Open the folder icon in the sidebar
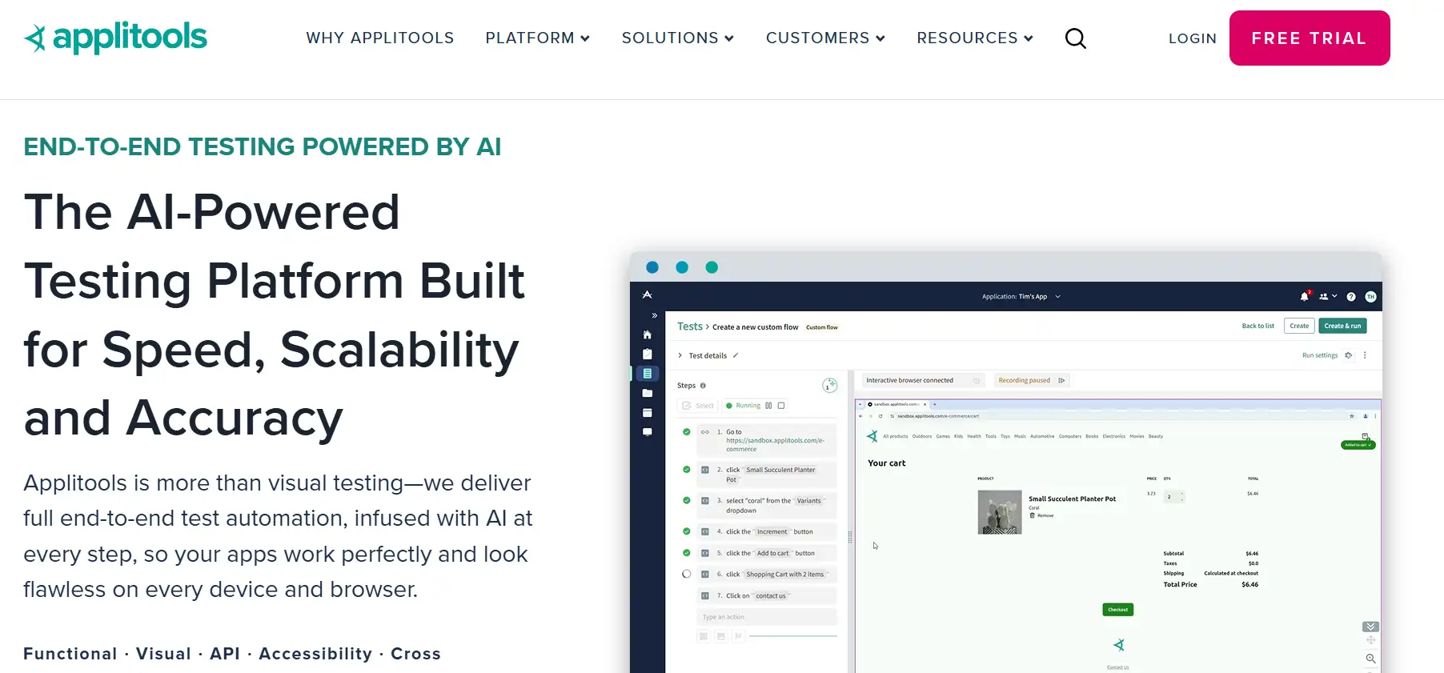Image resolution: width=1444 pixels, height=673 pixels. click(x=648, y=393)
